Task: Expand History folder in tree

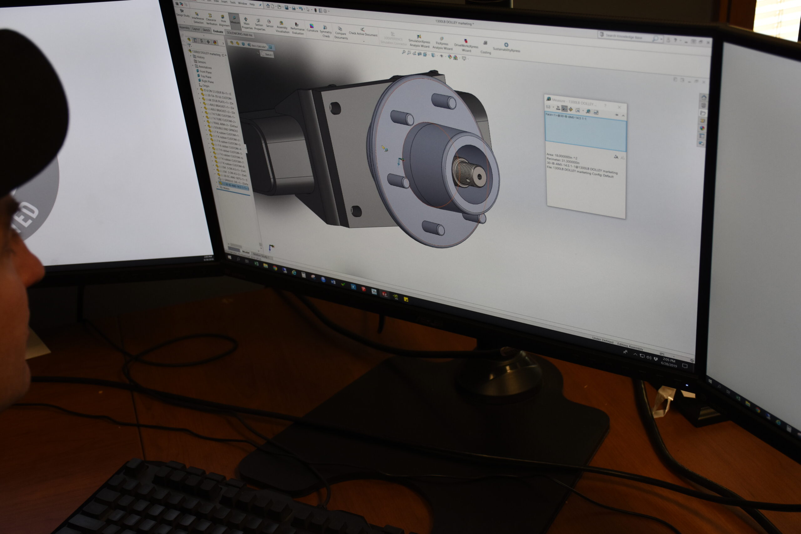Action: click(x=191, y=56)
